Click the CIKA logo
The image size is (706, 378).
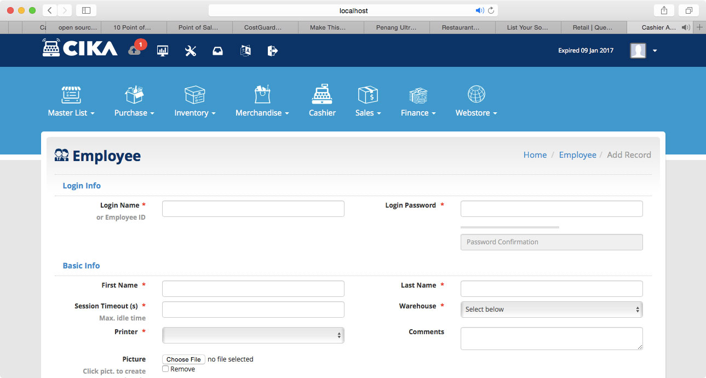click(80, 48)
